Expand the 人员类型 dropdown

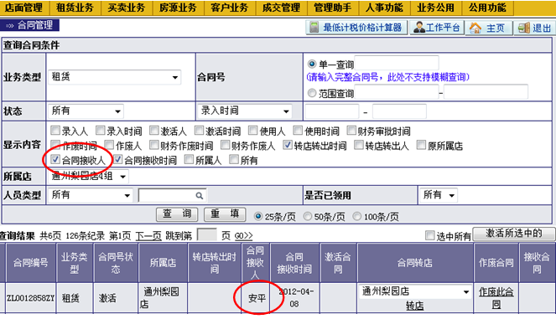[x=91, y=195]
